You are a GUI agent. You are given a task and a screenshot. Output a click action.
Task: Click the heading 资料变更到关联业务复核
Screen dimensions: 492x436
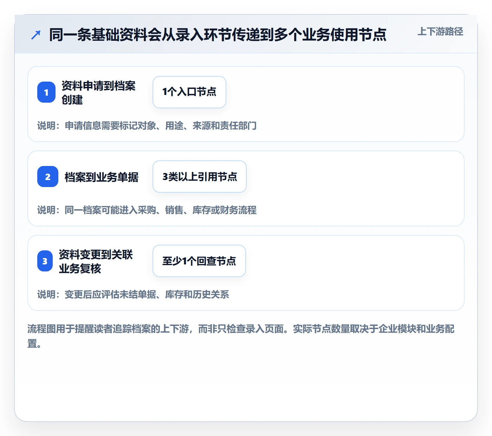point(96,261)
